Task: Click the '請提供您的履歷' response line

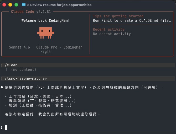Action: tap(84, 87)
